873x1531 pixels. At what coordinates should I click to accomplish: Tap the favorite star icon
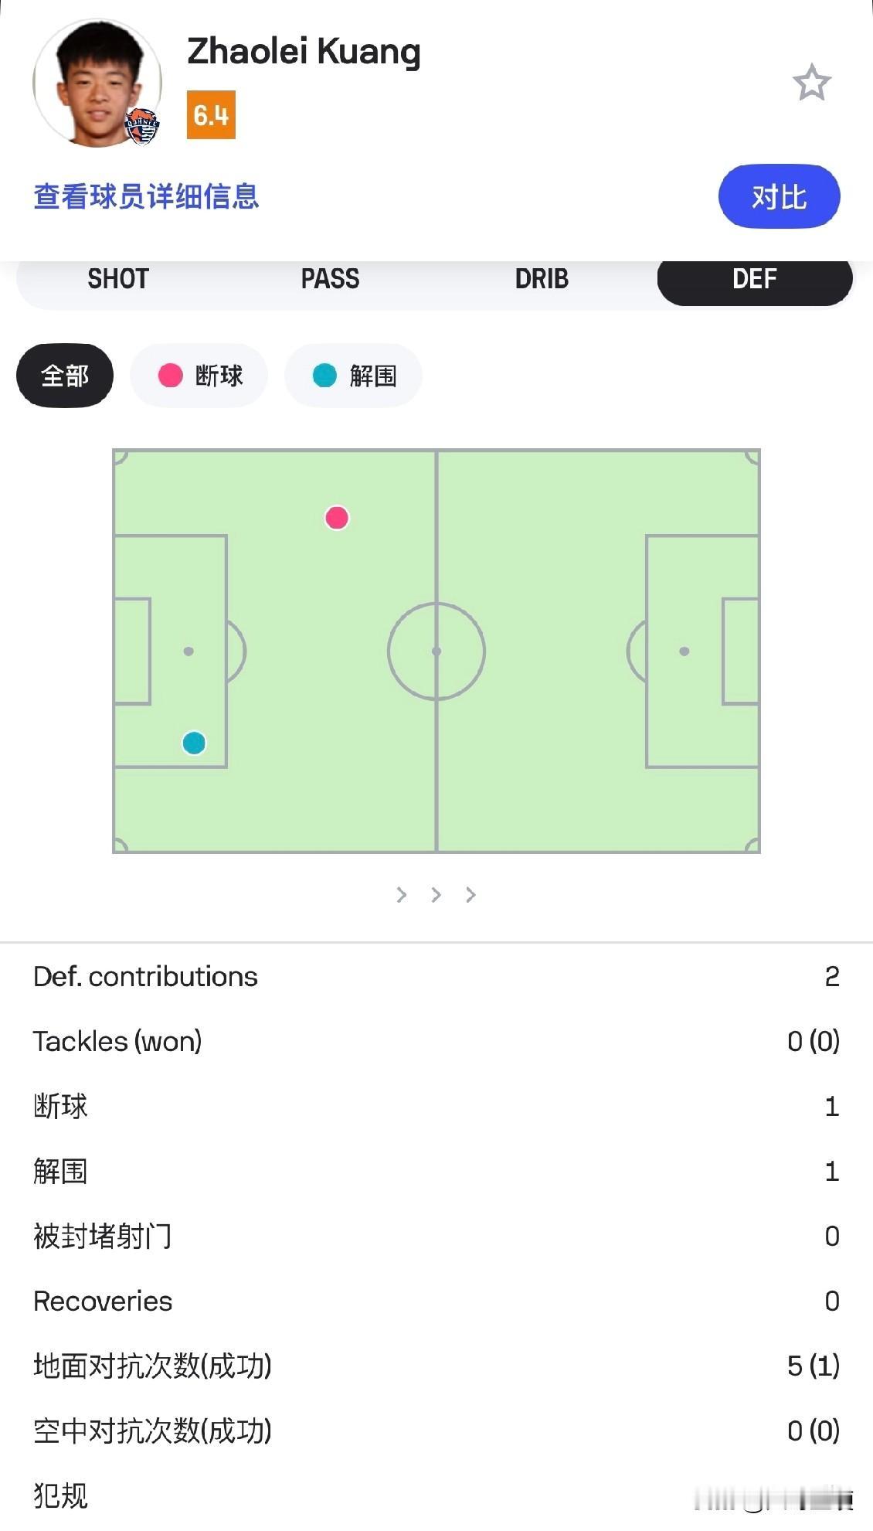point(811,83)
